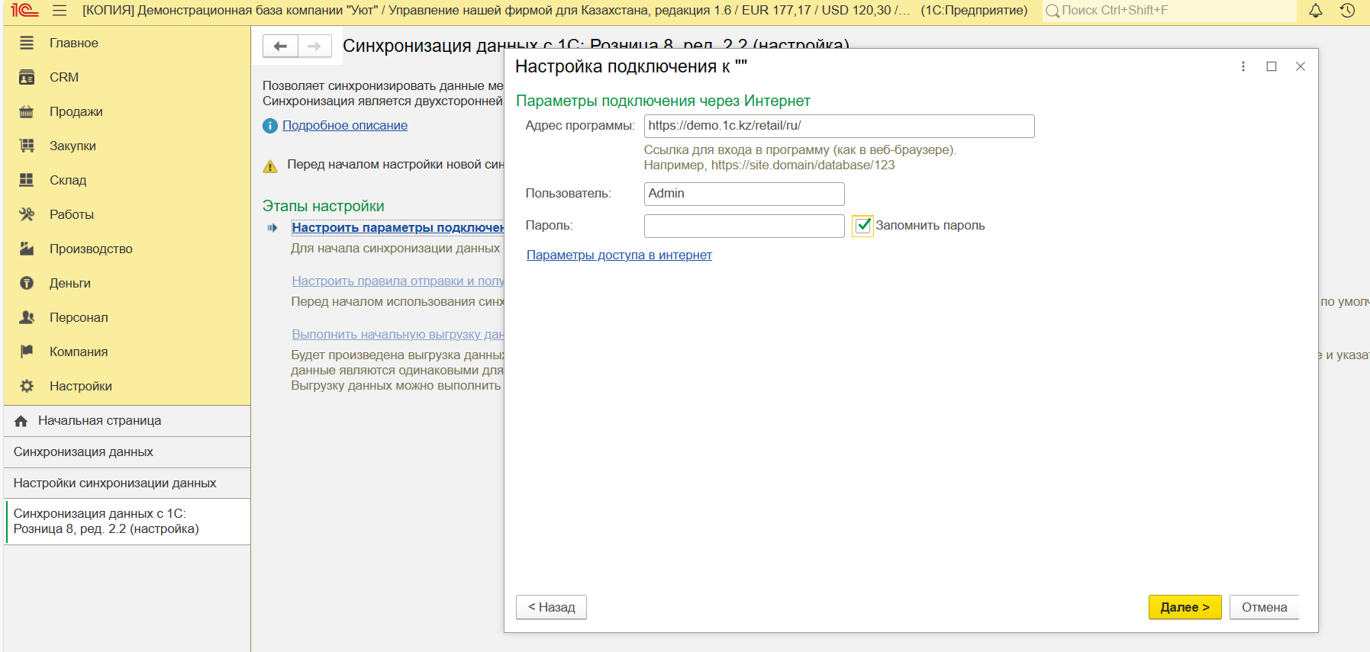Open the hamburger main menu icon
Screen dimensions: 1370x652
pos(60,11)
